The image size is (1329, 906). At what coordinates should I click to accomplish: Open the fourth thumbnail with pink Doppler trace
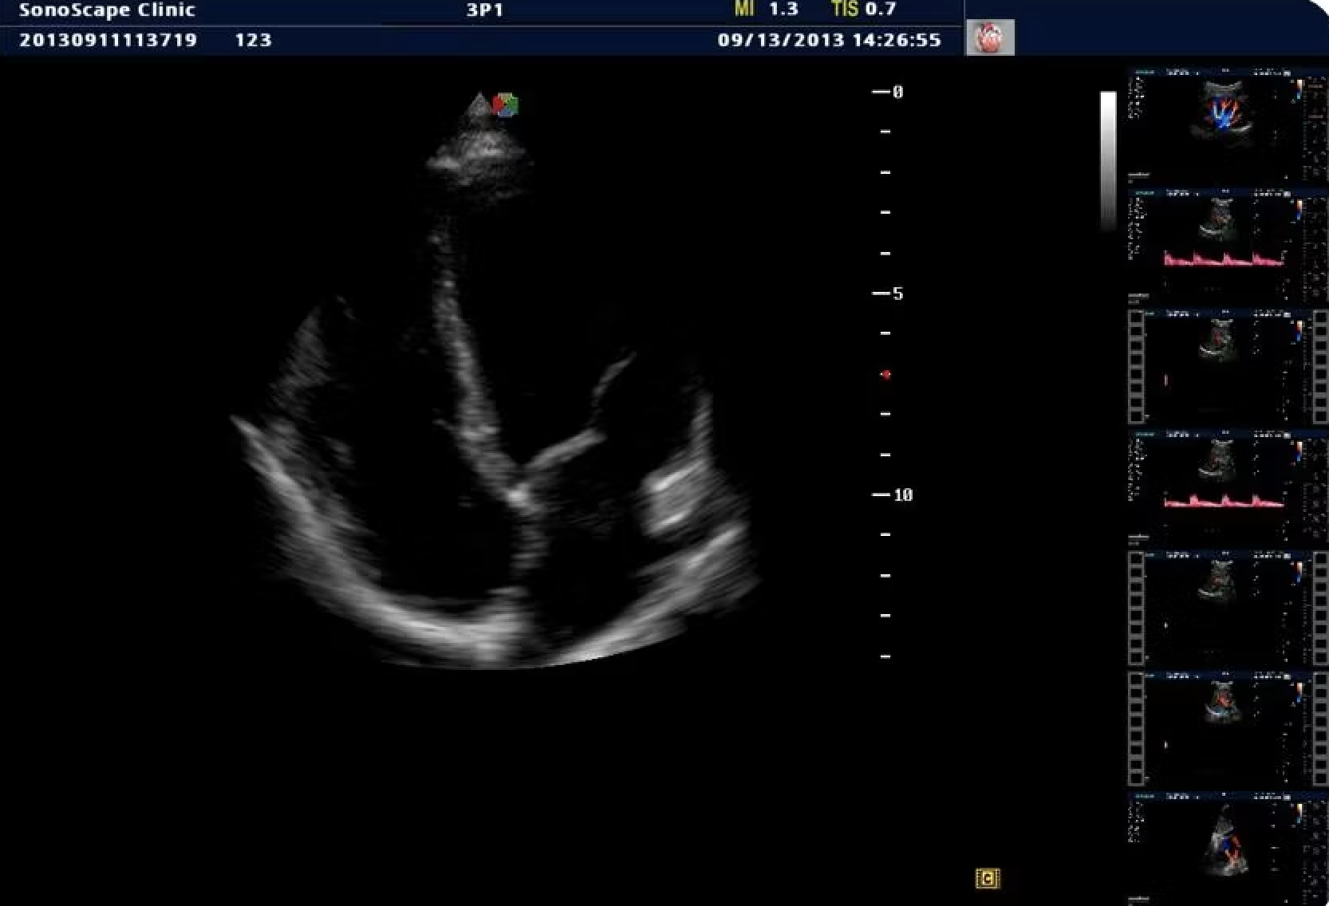[1227, 488]
